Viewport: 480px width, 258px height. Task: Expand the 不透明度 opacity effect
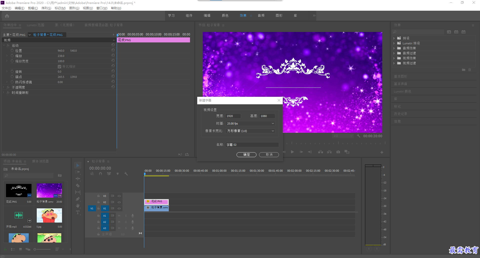tap(4, 87)
